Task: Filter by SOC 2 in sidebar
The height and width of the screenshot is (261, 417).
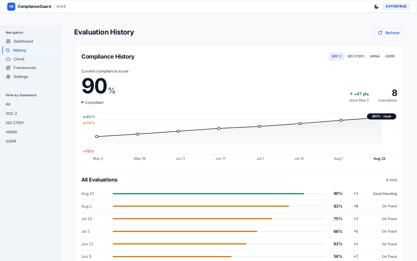Action: click(31, 113)
